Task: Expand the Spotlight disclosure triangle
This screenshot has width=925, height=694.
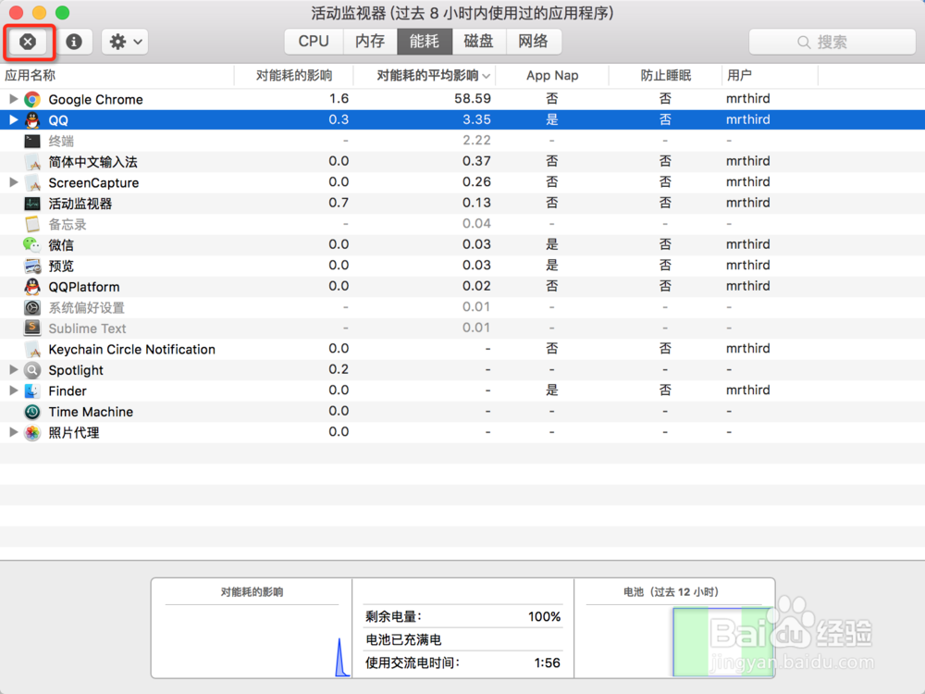Action: tap(12, 369)
